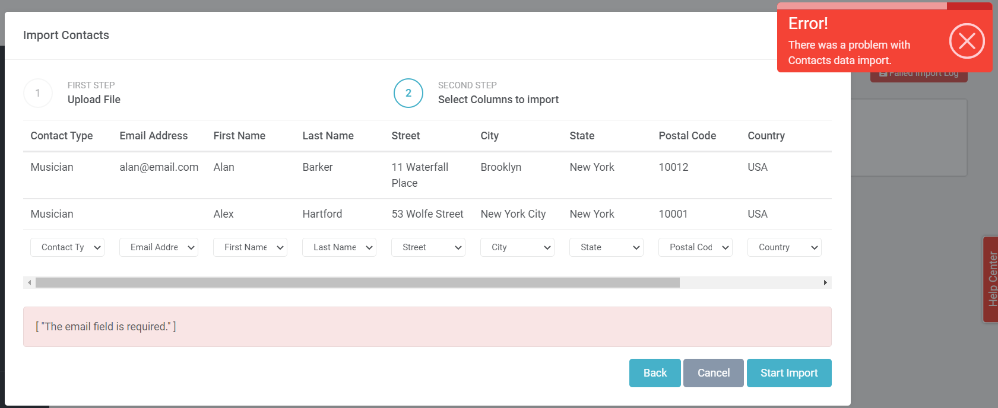The width and height of the screenshot is (998, 408).
Task: Go Back to the upload step
Action: coord(655,373)
